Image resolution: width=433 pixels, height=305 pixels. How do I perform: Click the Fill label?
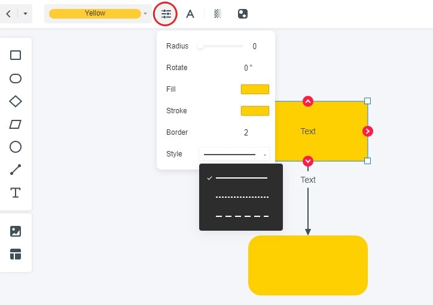click(x=171, y=89)
